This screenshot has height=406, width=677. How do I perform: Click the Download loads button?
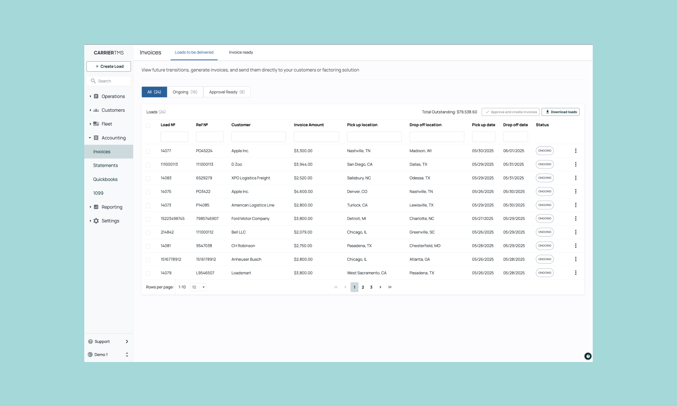tap(561, 112)
